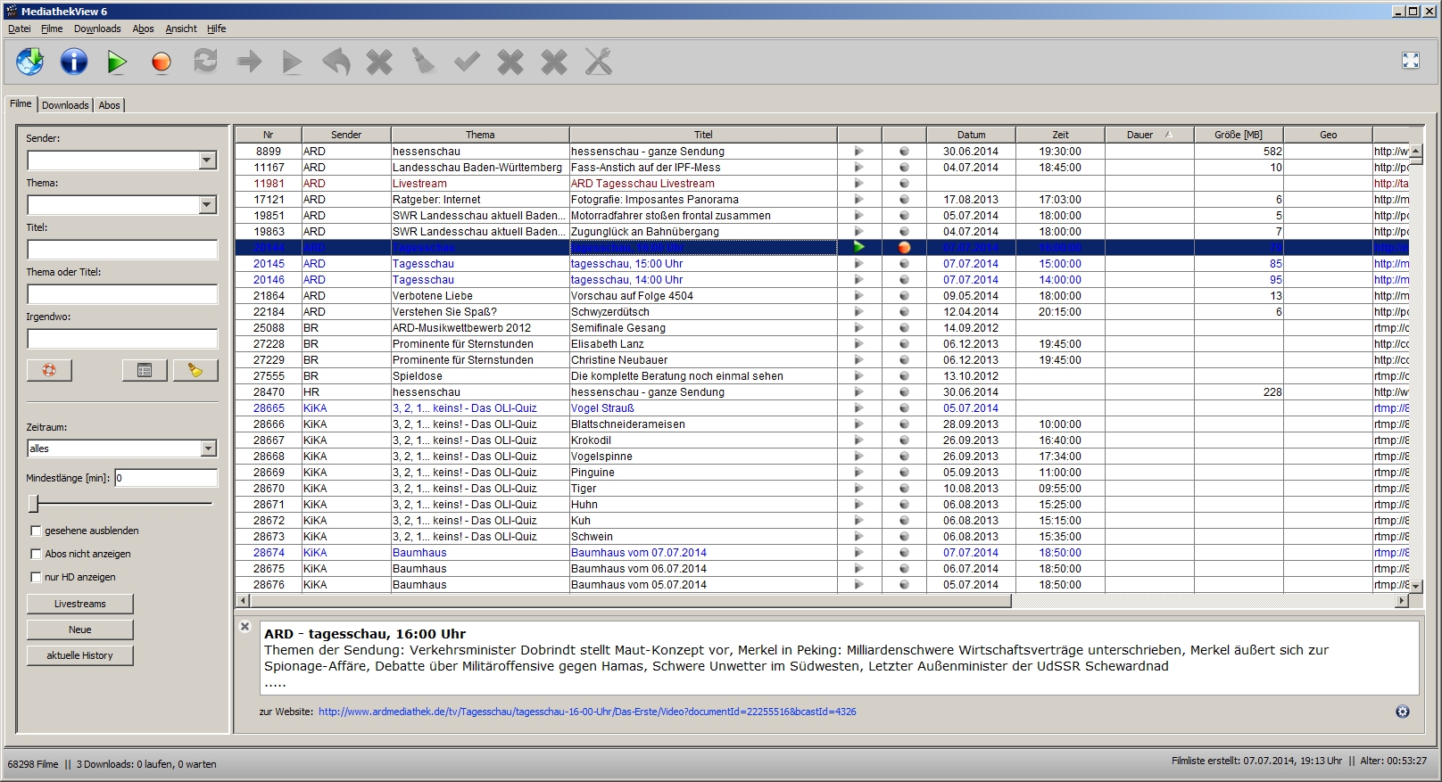Click the fullscreen icon at top right
Image resolution: width=1442 pixels, height=782 pixels.
[1410, 61]
